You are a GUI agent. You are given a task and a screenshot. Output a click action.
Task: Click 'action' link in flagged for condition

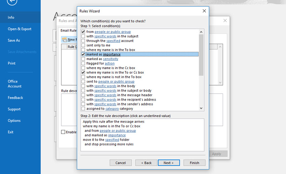point(110,63)
